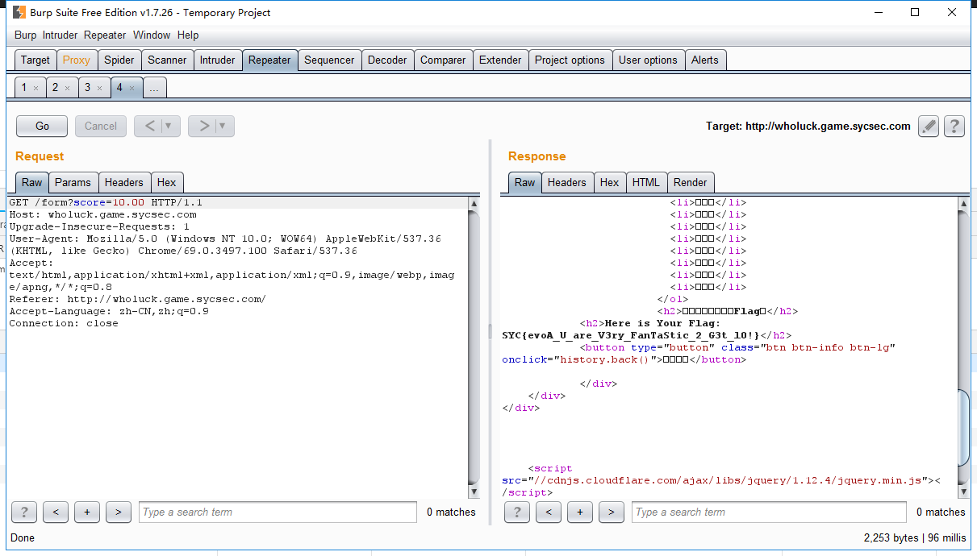Select the Repeater tool tab
The height and width of the screenshot is (556, 977).
click(x=269, y=60)
